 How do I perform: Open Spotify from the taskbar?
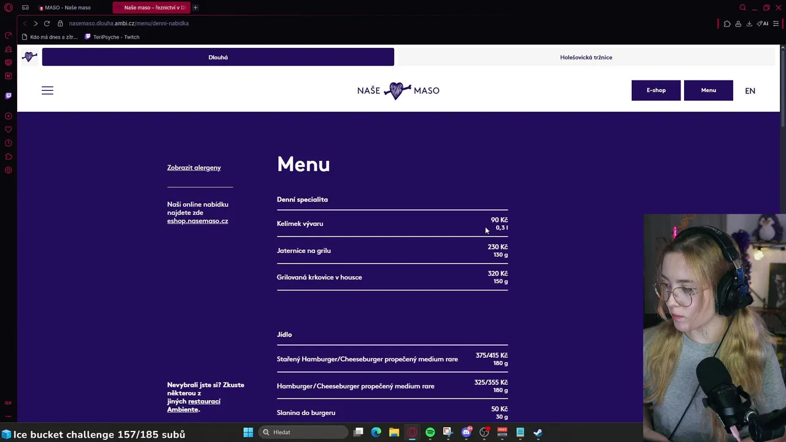(430, 432)
